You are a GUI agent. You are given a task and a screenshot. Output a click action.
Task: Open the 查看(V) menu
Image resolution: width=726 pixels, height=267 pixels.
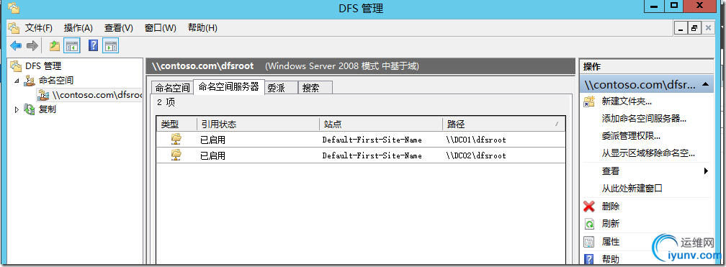coord(119,28)
